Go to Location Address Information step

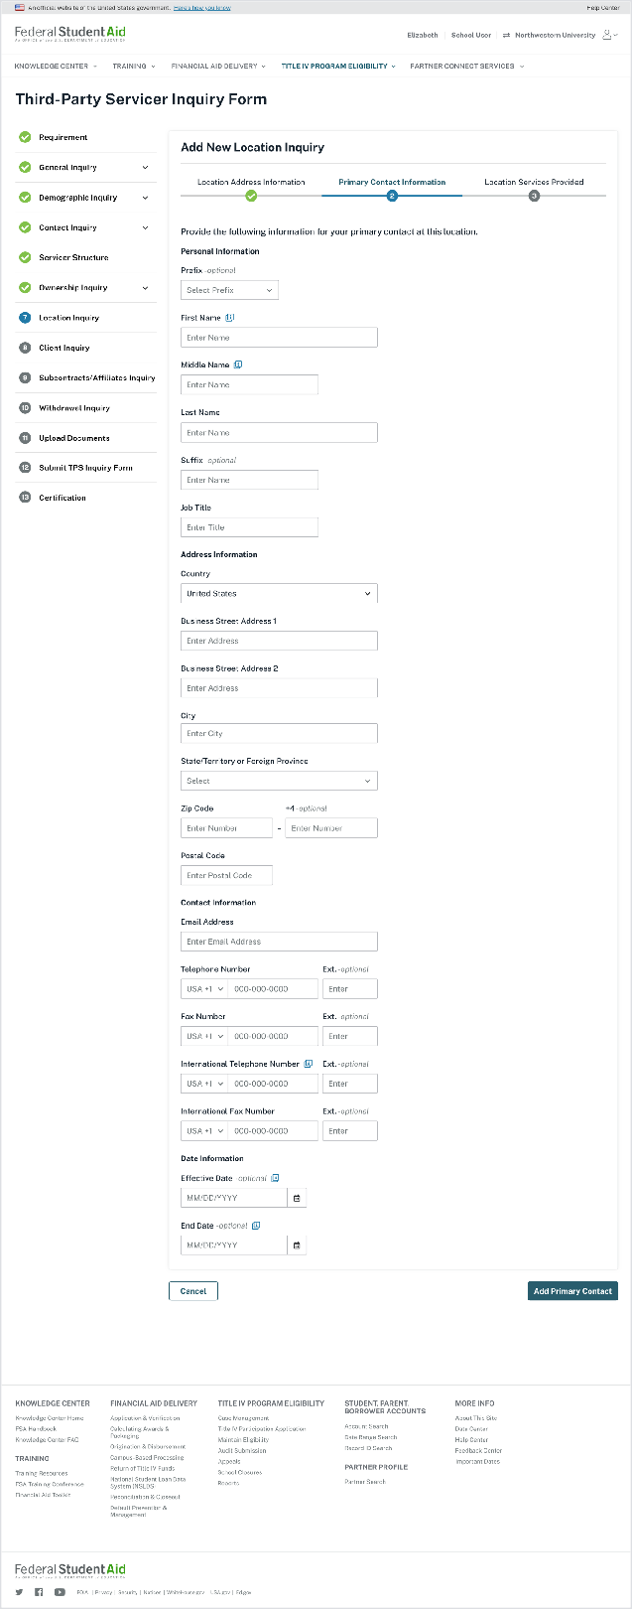[251, 183]
